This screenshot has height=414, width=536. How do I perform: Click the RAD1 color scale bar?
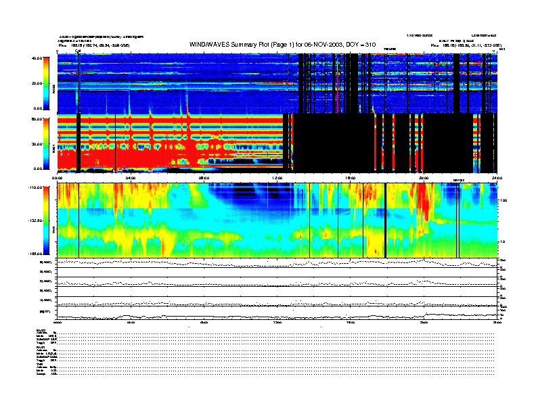click(46, 144)
